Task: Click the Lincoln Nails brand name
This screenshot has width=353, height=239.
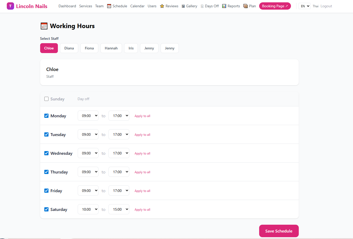Action: pyautogui.click(x=32, y=6)
